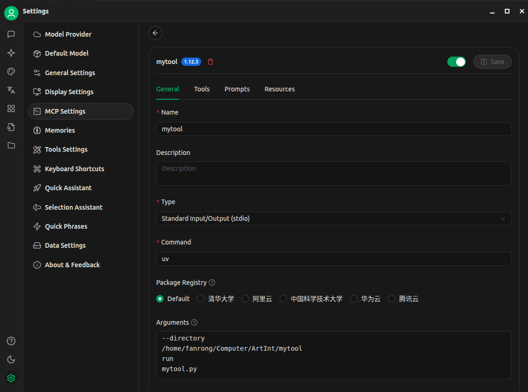Open Model Provider settings
Screen dimensions: 528x392
(x=68, y=34)
